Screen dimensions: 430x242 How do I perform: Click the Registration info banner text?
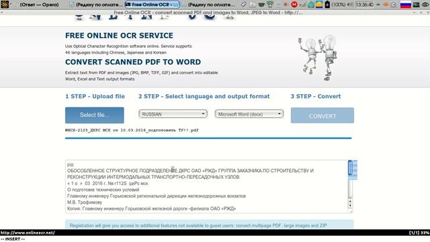[198, 226]
